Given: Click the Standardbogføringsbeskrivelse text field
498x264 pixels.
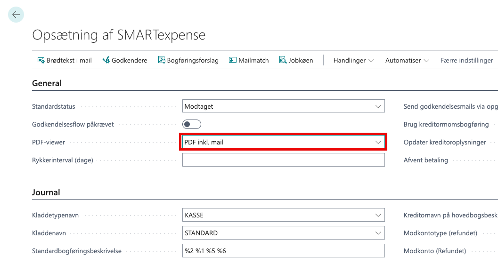Looking at the screenshot, I should click(283, 251).
